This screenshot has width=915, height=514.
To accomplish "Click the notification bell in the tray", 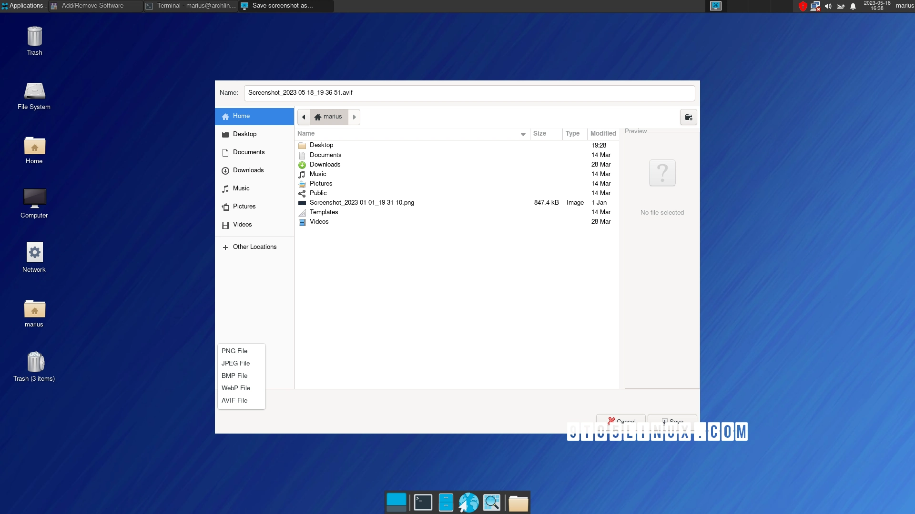I will pyautogui.click(x=854, y=6).
